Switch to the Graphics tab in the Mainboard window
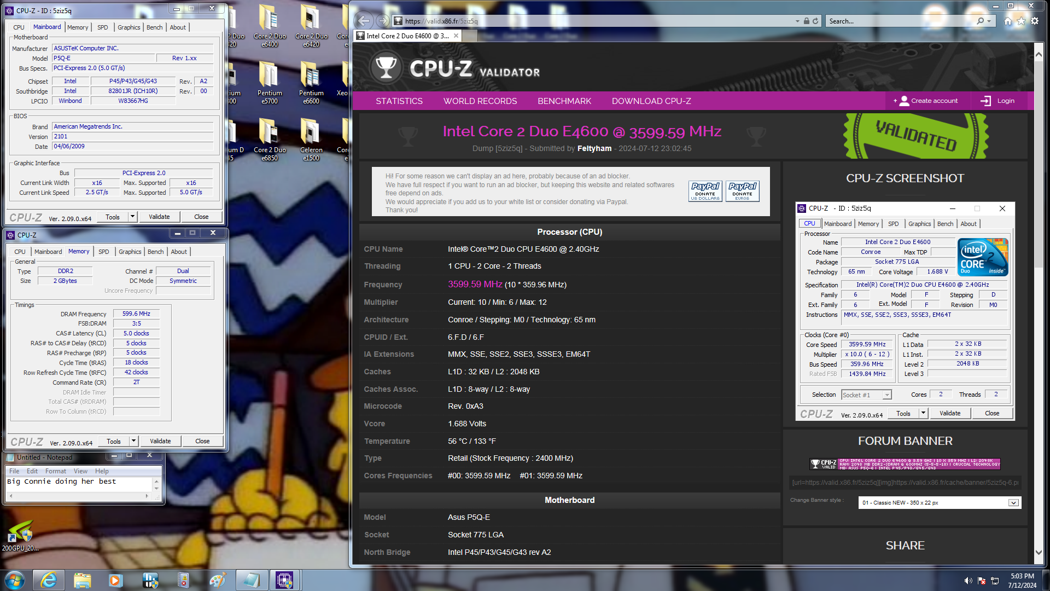The height and width of the screenshot is (591, 1050). [129, 27]
